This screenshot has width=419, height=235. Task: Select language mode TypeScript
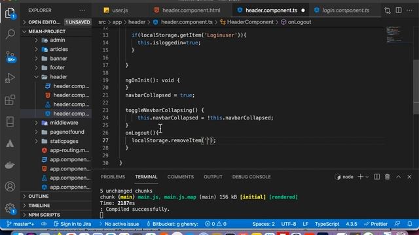pyautogui.click(x=327, y=224)
